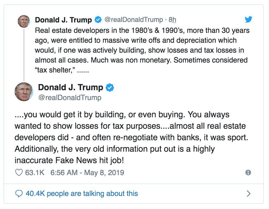The width and height of the screenshot is (269, 209).
Task: Open the tweet info icon
Action: point(248,173)
